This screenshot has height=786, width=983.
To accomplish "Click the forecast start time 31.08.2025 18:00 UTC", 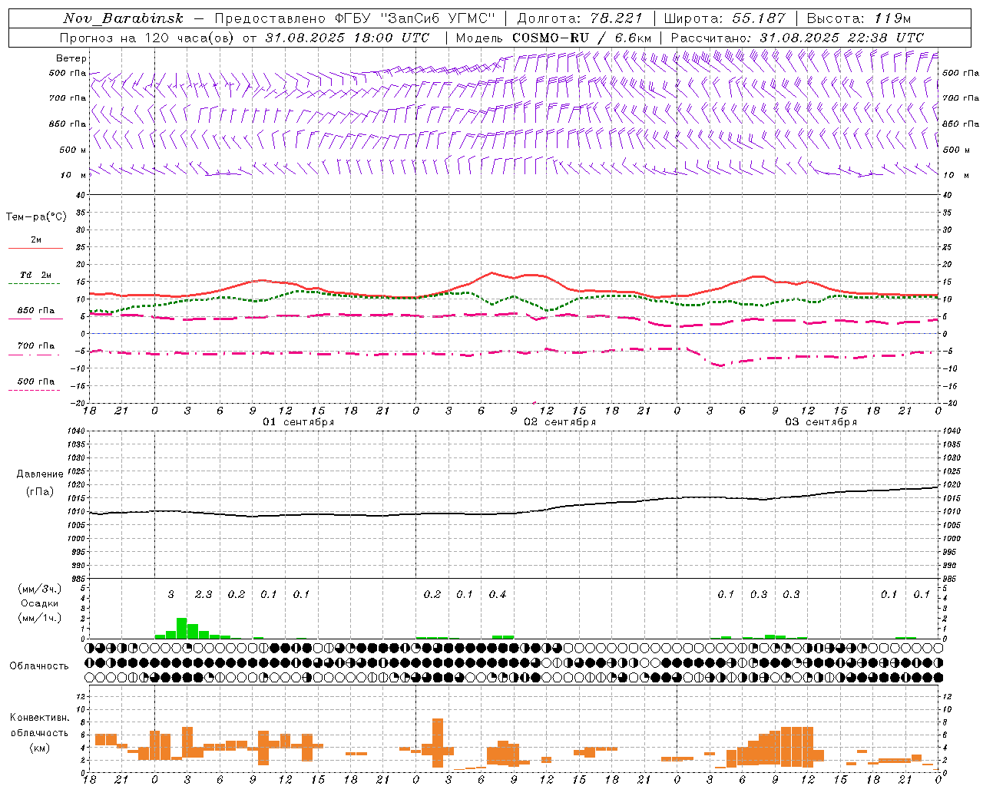I will click(347, 38).
